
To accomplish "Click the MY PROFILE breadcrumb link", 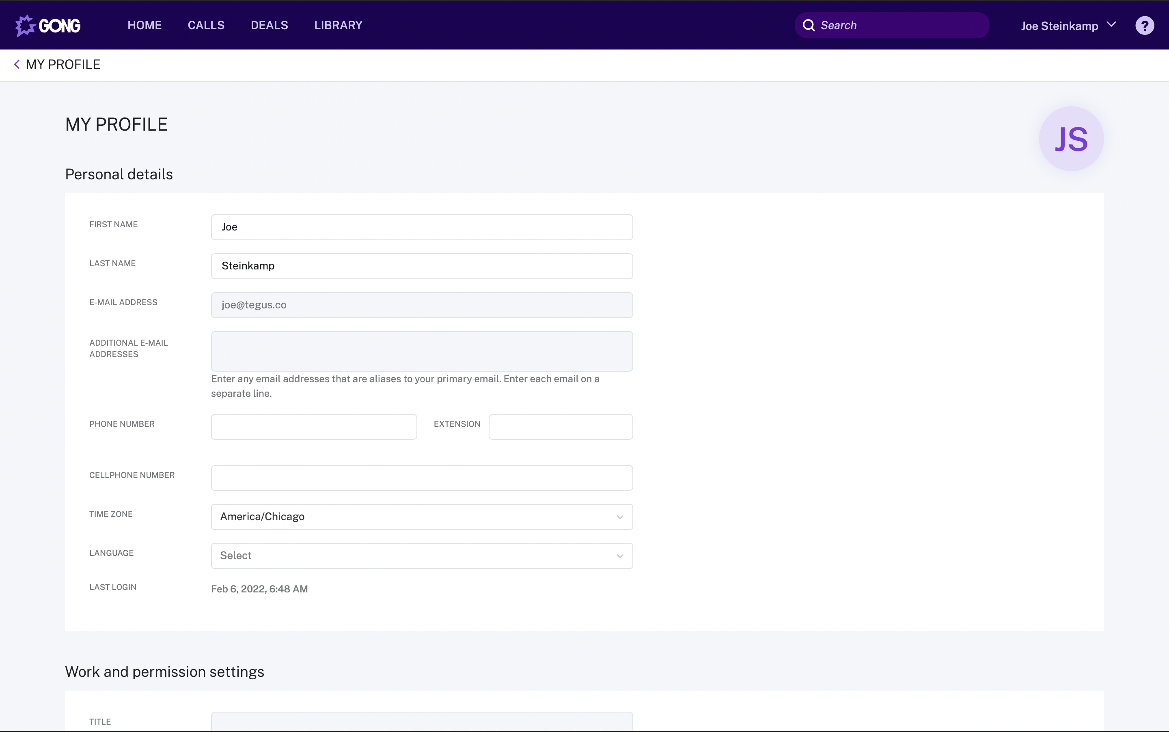I will 63,65.
